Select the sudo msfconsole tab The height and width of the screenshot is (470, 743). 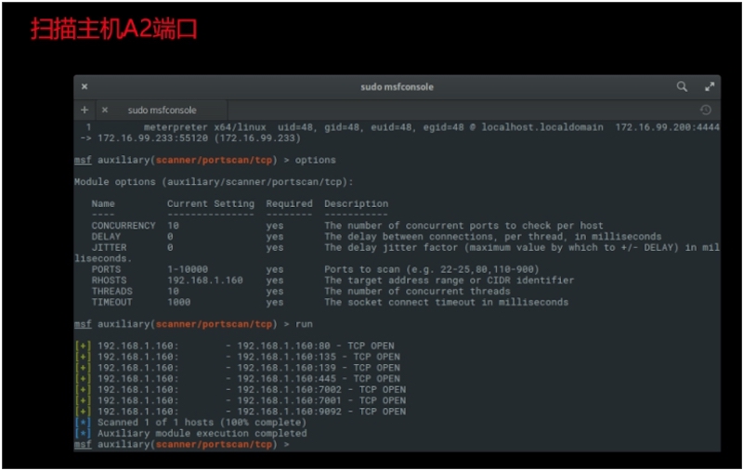(162, 110)
